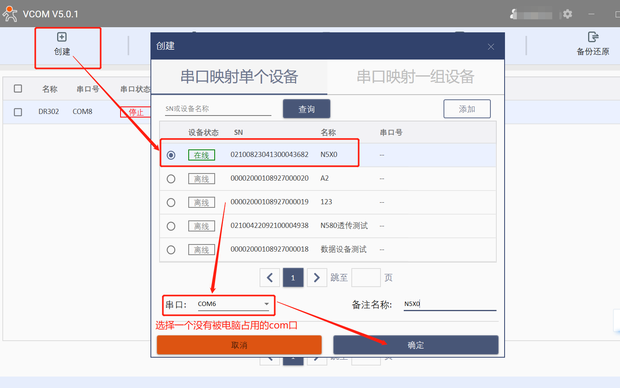Select the online N5X0 device radio button
The image size is (620, 388).
click(x=171, y=155)
